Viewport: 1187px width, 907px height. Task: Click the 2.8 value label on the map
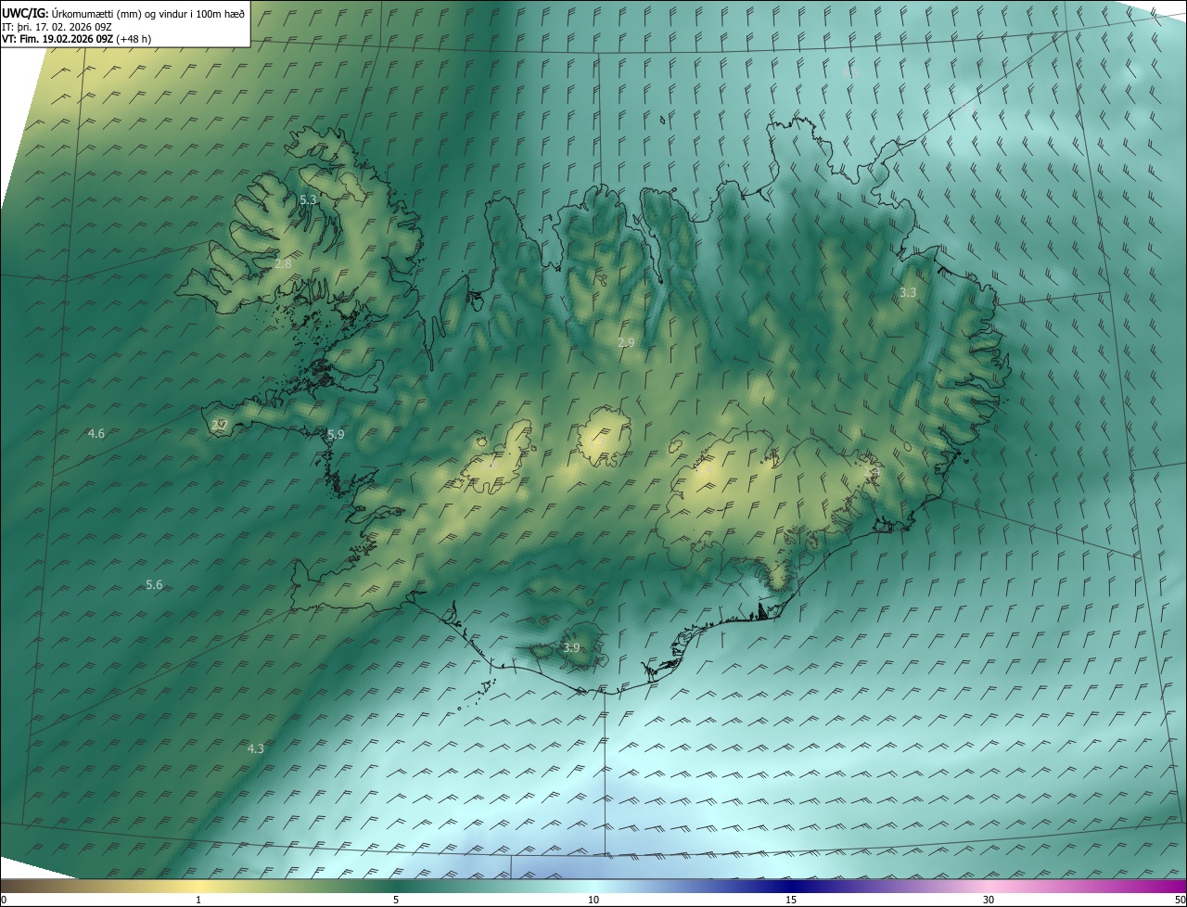pyautogui.click(x=283, y=264)
